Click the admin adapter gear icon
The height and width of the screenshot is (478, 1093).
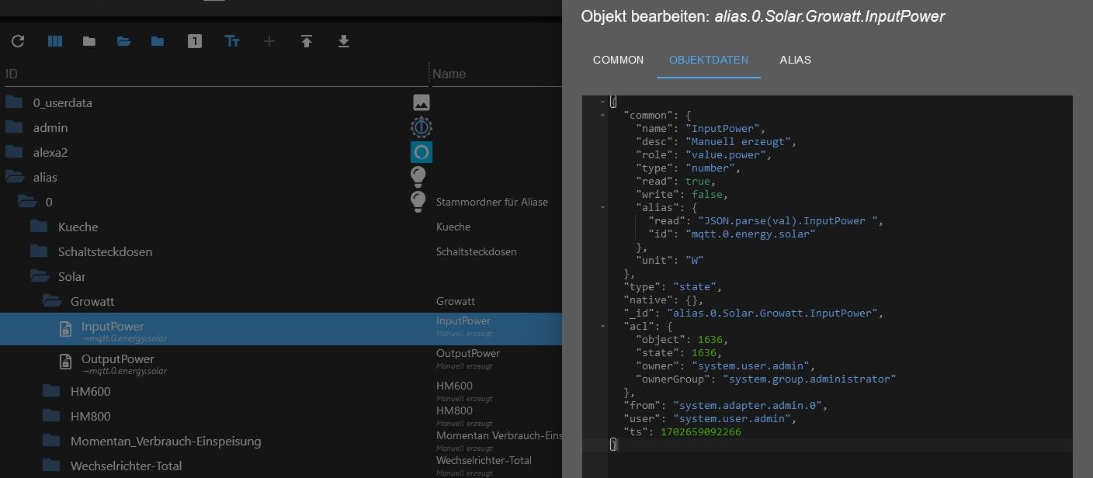pyautogui.click(x=422, y=127)
